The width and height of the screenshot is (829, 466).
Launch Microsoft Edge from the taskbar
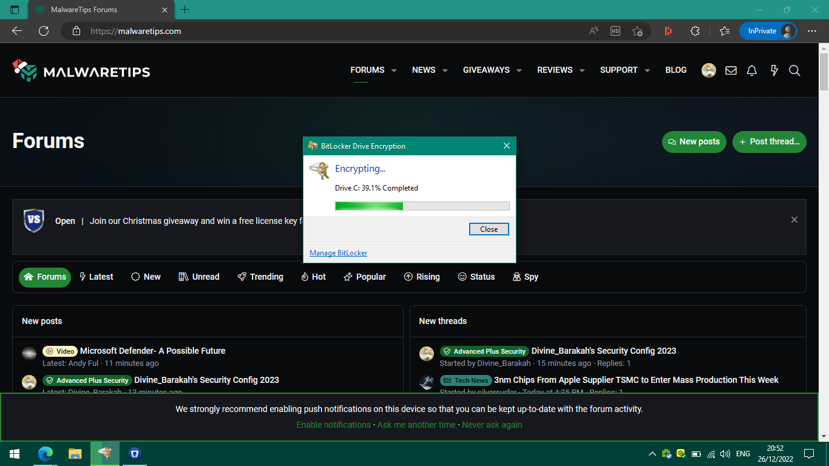pos(46,454)
